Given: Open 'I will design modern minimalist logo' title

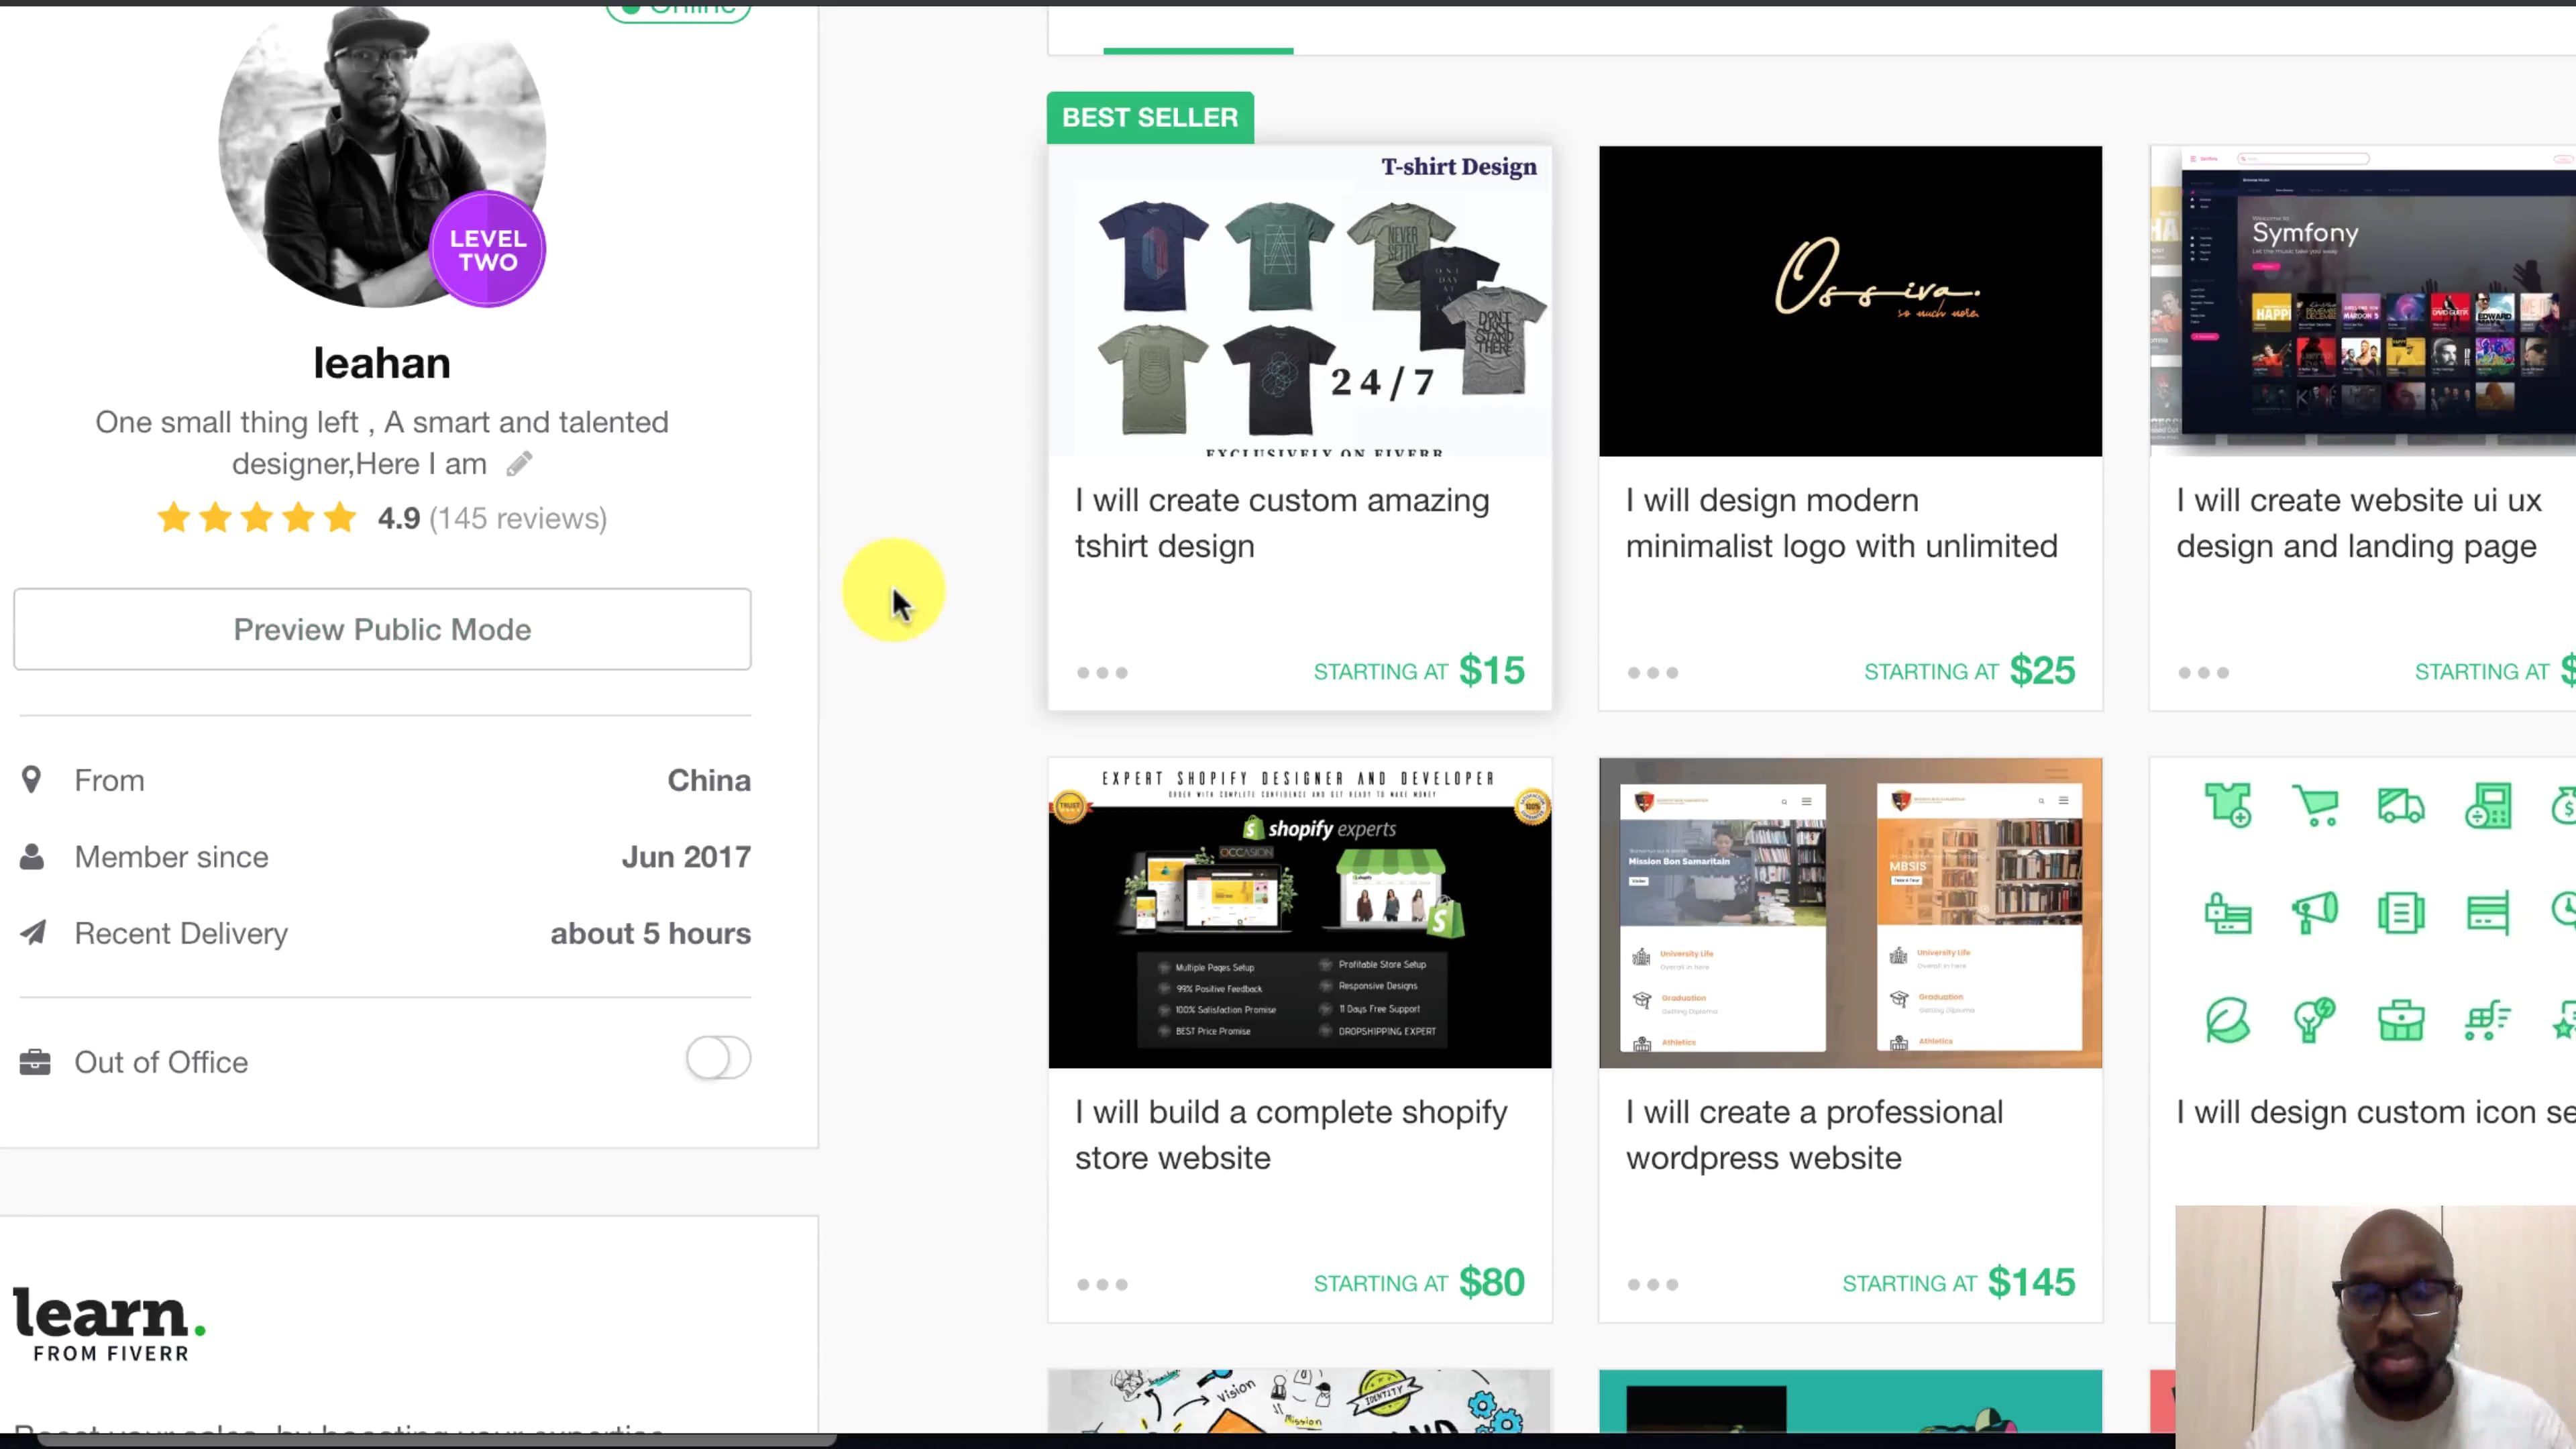Looking at the screenshot, I should pos(1841,523).
